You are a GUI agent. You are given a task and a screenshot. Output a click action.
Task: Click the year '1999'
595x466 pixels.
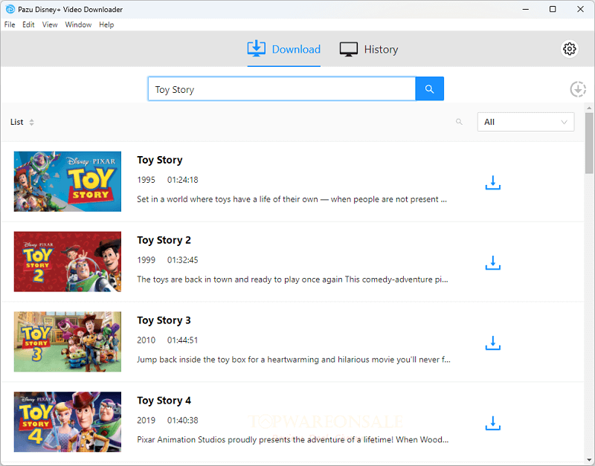(x=146, y=260)
